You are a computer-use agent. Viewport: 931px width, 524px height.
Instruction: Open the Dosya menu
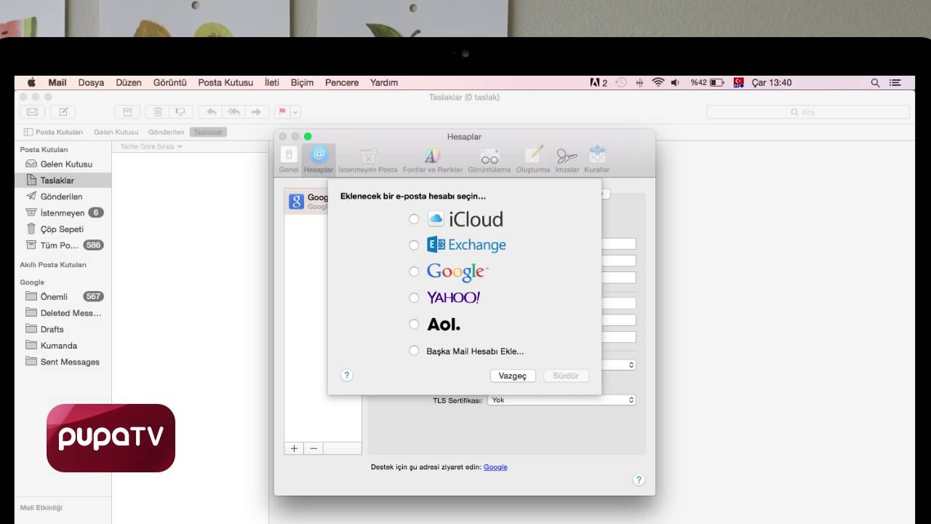click(91, 82)
